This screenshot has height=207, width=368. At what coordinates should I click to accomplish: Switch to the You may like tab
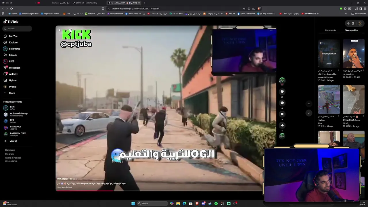(351, 30)
